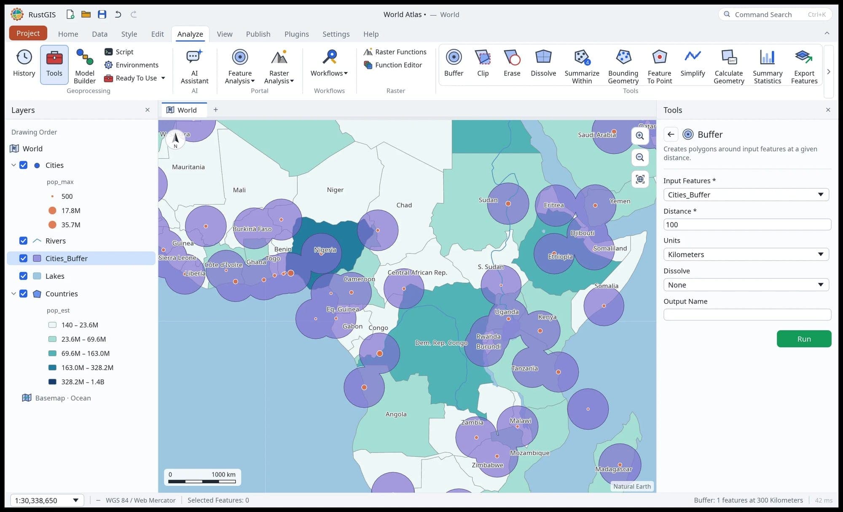Toggle Countries layer visibility checkbox
The height and width of the screenshot is (512, 843).
click(24, 294)
